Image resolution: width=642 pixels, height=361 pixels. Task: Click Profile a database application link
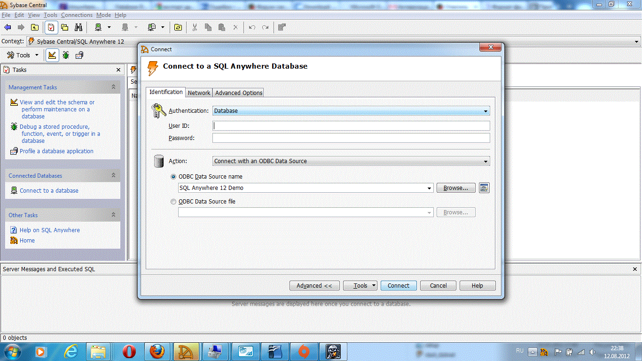[56, 151]
